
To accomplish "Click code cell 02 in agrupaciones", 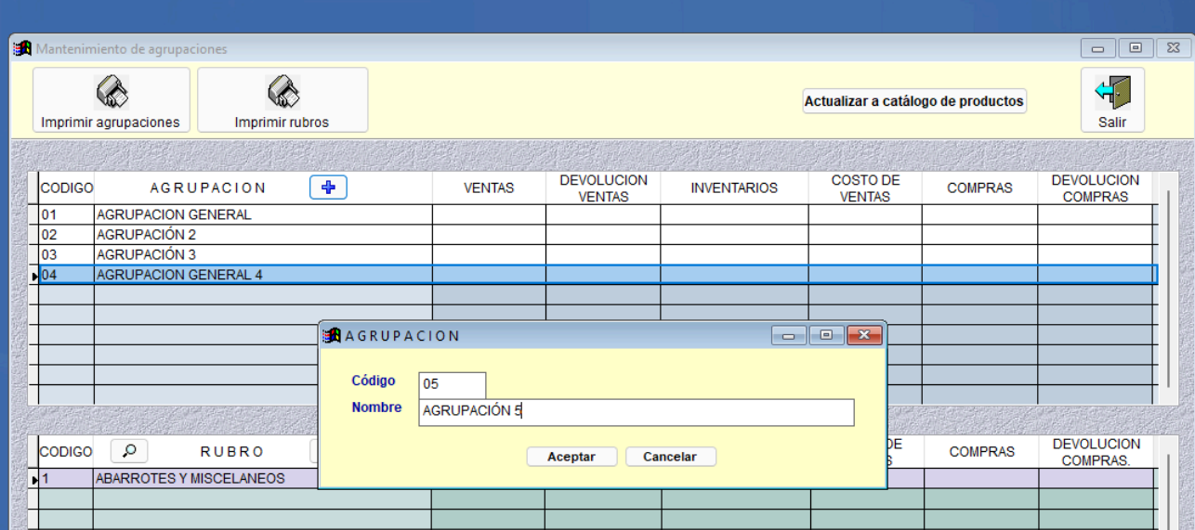I will tap(66, 235).
